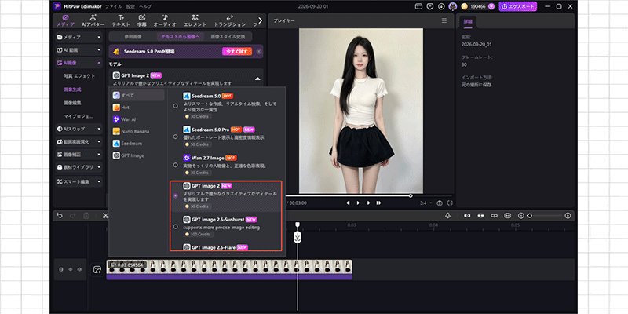Select 画像編集 in sidebar
628x314 pixels.
(72, 103)
